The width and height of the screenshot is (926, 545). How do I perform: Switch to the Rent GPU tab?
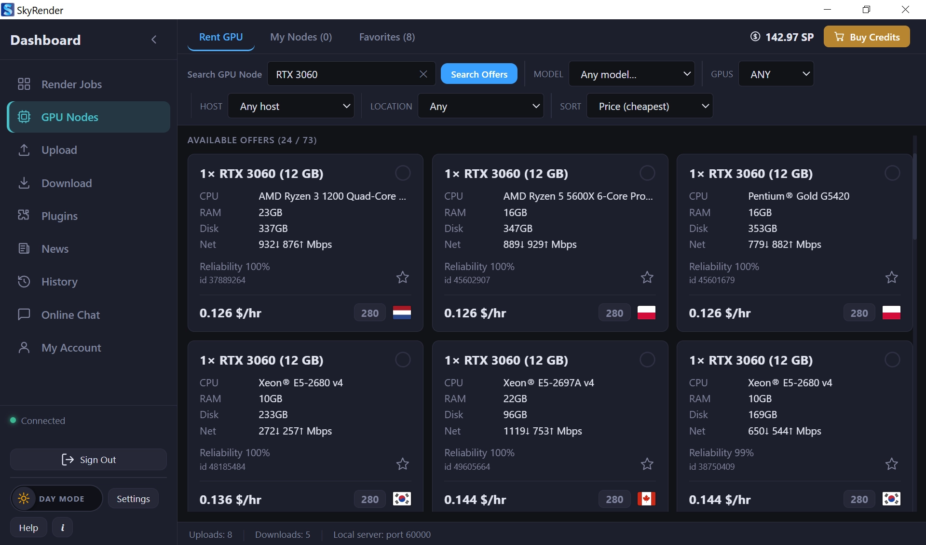(x=221, y=37)
